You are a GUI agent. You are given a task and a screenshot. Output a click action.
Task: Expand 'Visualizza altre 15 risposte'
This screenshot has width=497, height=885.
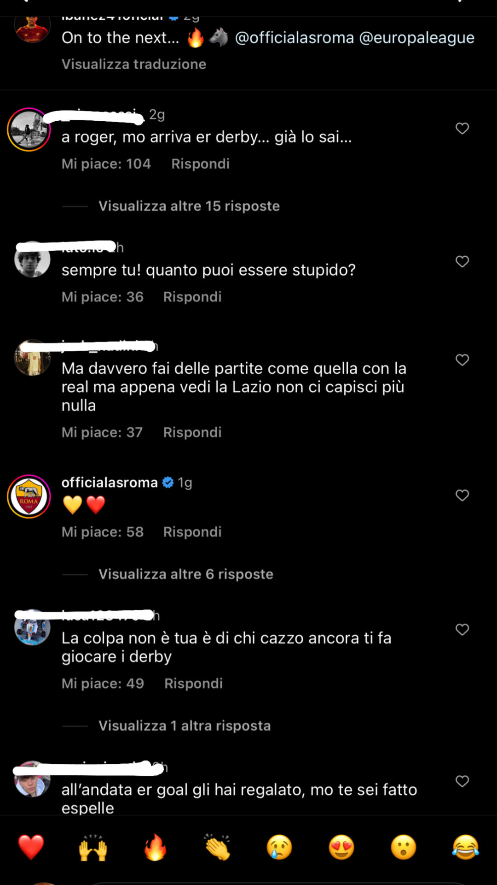coord(189,206)
